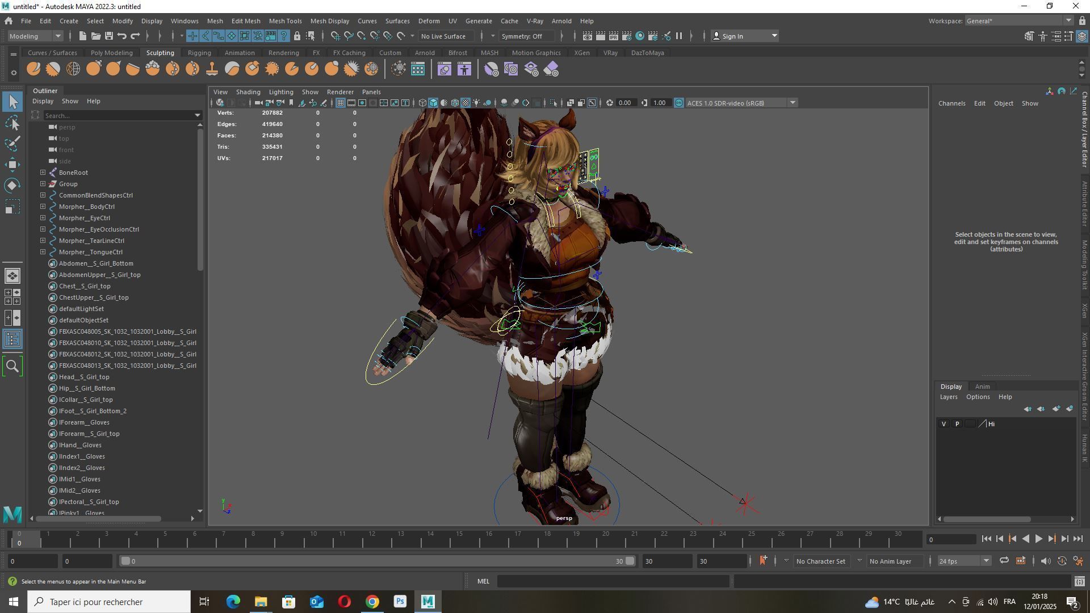Expand the Morpher__BodyCtrl node
This screenshot has width=1090, height=613.
pyautogui.click(x=43, y=207)
